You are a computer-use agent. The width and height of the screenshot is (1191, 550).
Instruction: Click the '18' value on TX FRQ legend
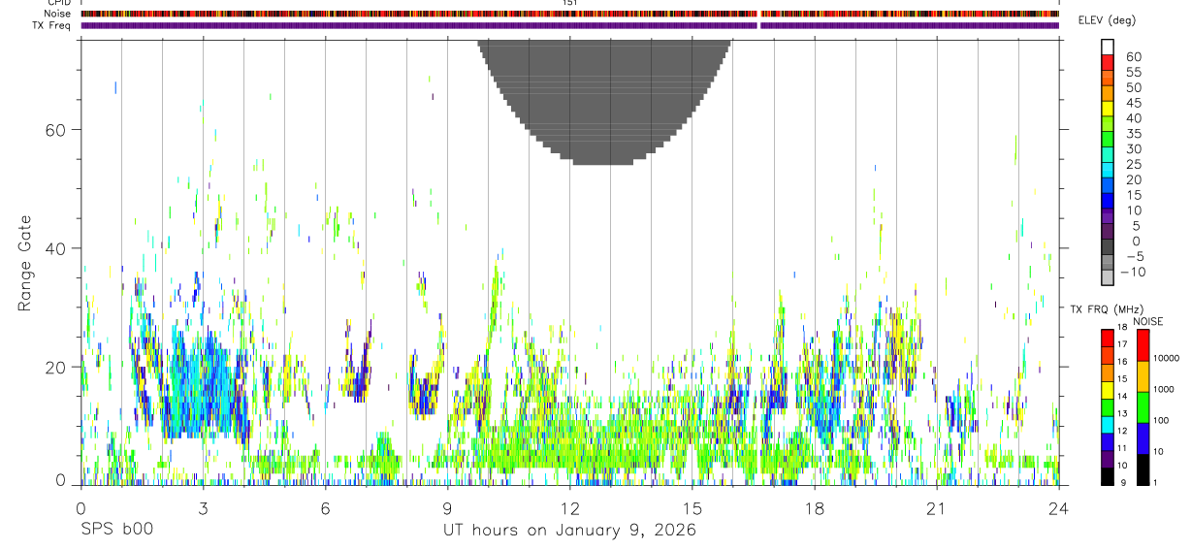tap(1123, 327)
